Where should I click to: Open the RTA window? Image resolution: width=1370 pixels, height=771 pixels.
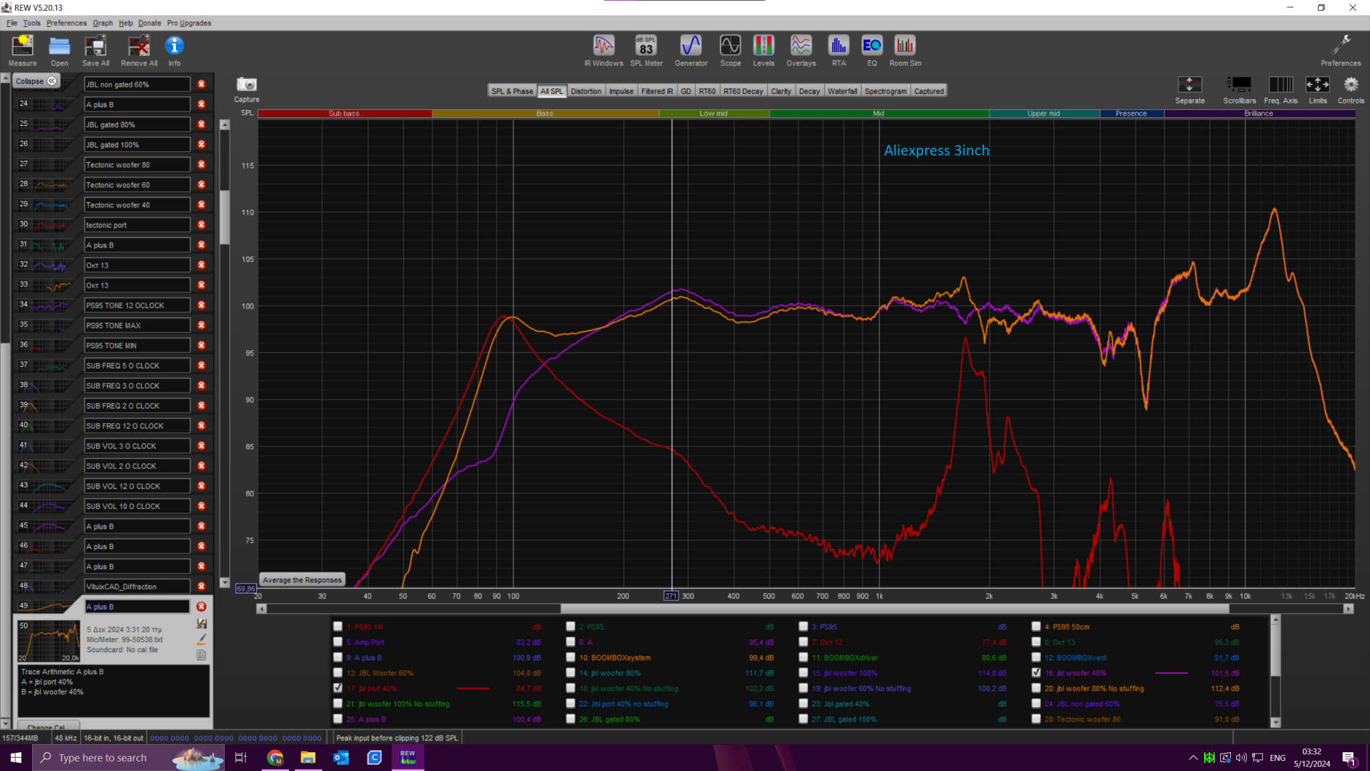click(839, 51)
